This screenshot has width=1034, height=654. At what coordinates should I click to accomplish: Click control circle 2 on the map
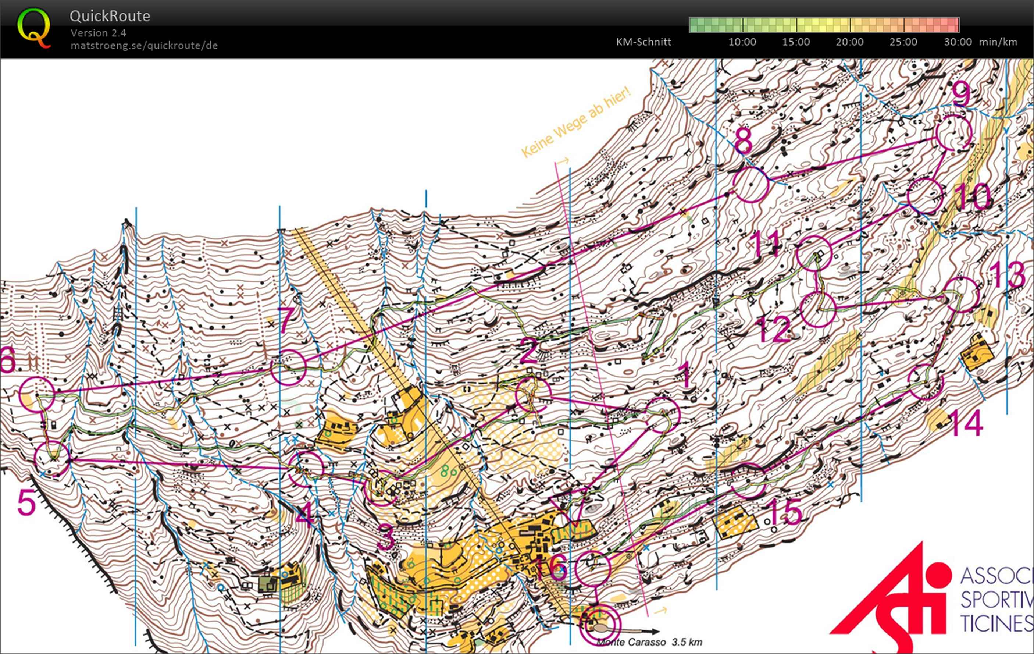point(533,395)
